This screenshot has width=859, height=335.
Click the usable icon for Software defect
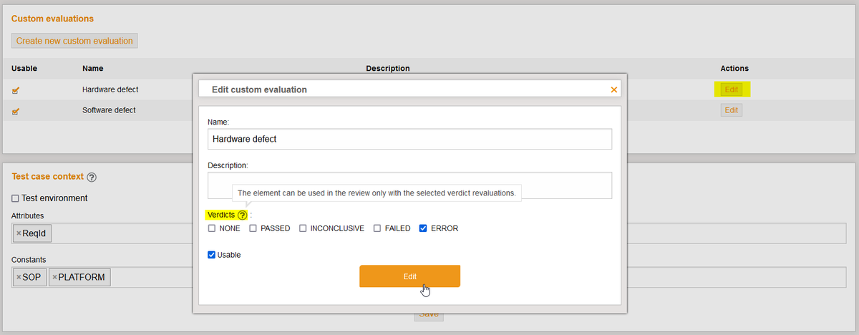[x=16, y=111]
